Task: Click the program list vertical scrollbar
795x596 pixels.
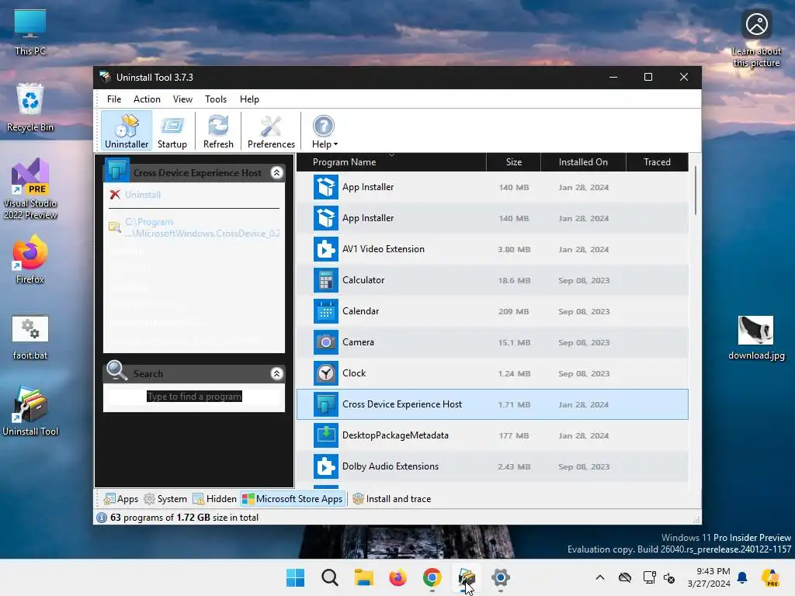Action: click(695, 191)
